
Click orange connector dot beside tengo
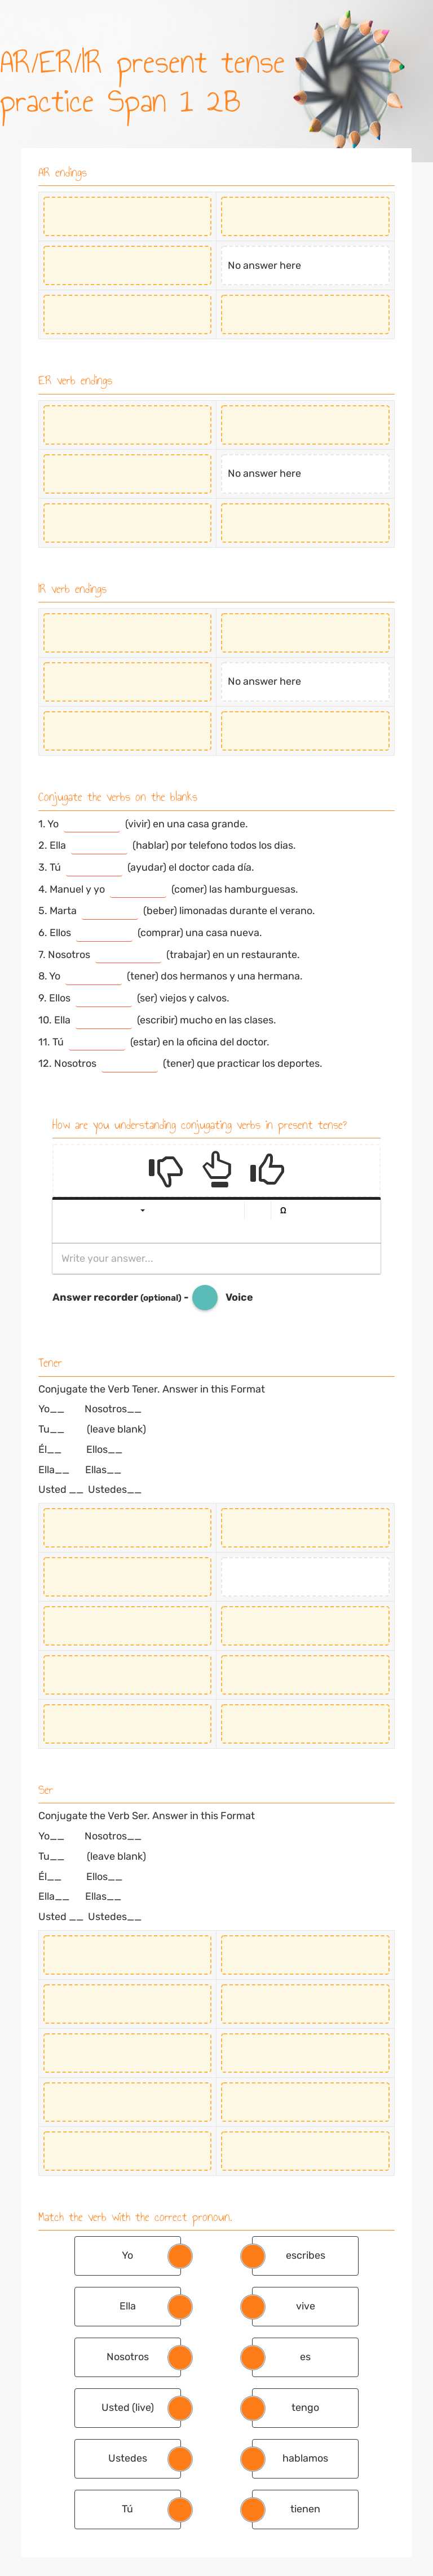pos(253,2407)
